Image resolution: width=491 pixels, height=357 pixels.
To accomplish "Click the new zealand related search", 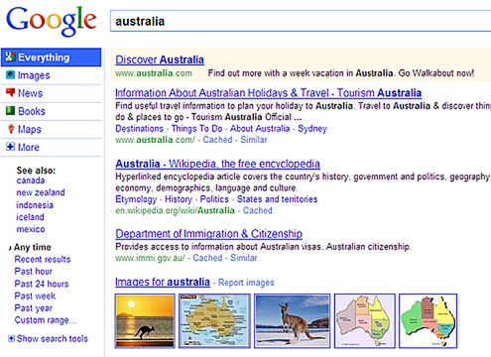I will click(x=41, y=192).
